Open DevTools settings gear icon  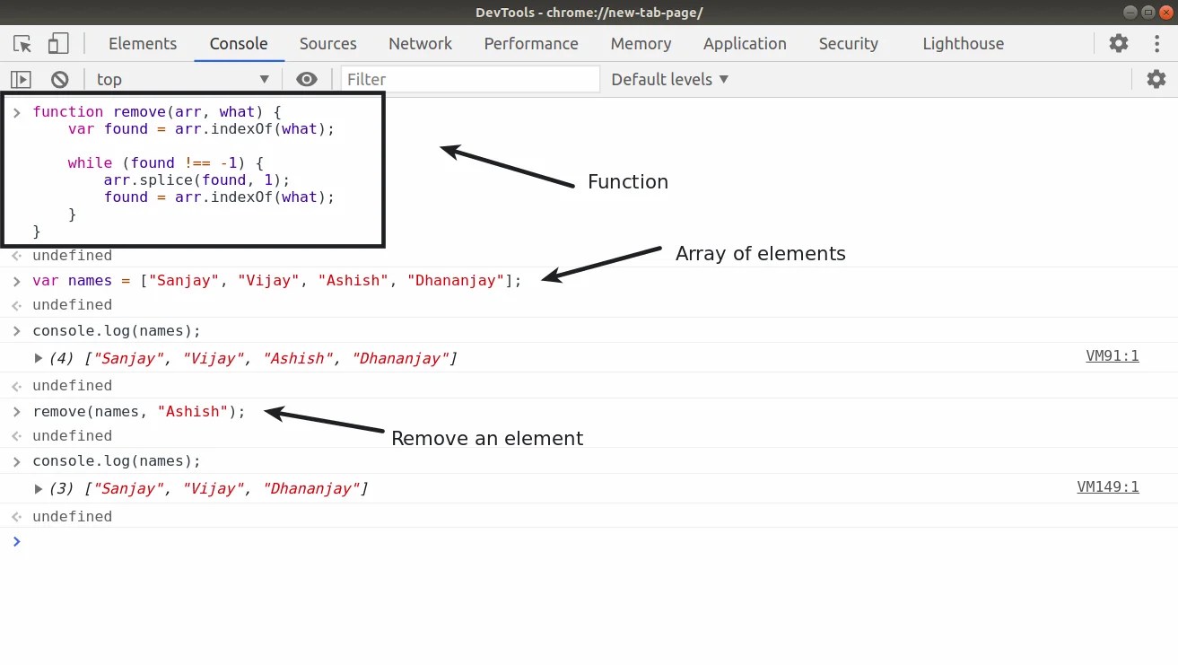(1119, 43)
